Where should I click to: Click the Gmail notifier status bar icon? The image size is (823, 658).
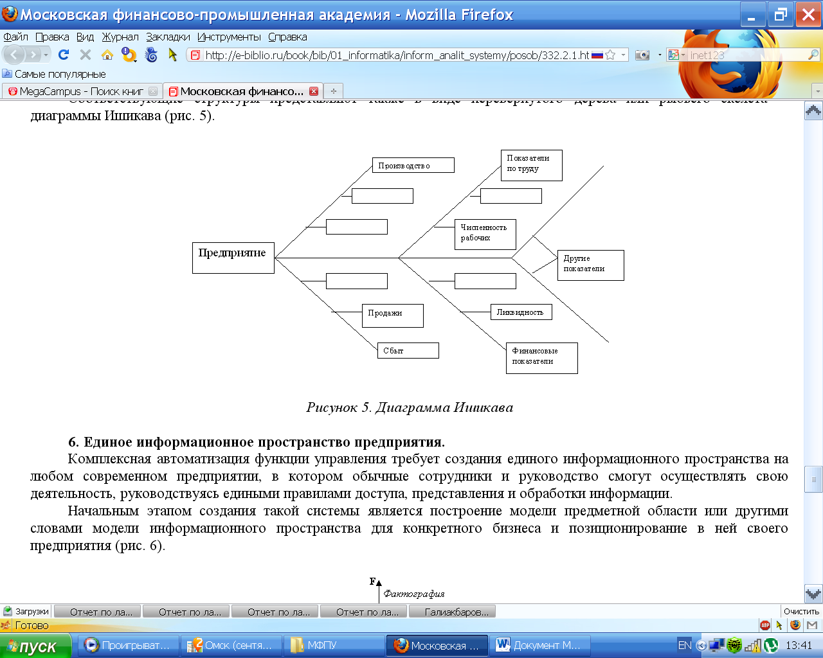[812, 625]
